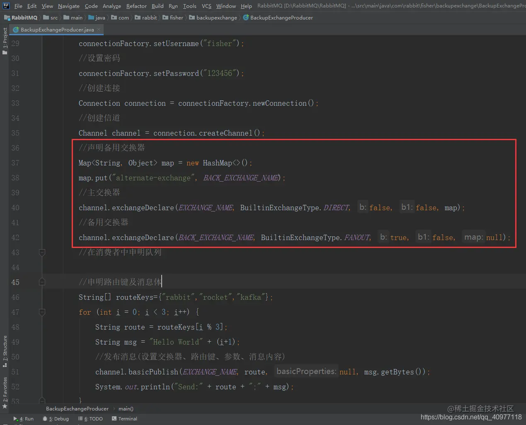Open the File menu
The image size is (526, 425).
pos(18,6)
